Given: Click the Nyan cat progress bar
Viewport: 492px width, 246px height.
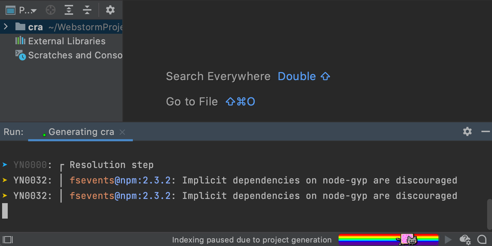Looking at the screenshot, I should click(x=388, y=240).
